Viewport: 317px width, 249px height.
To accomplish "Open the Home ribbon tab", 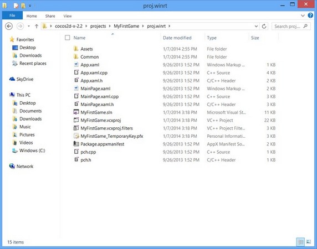I will tap(32, 16).
